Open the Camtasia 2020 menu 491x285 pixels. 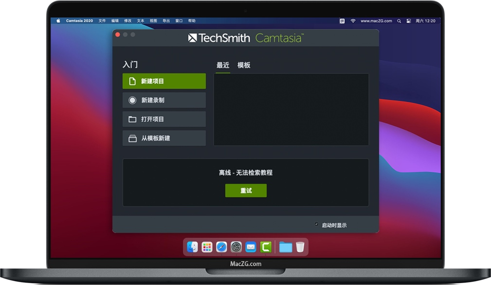79,21
